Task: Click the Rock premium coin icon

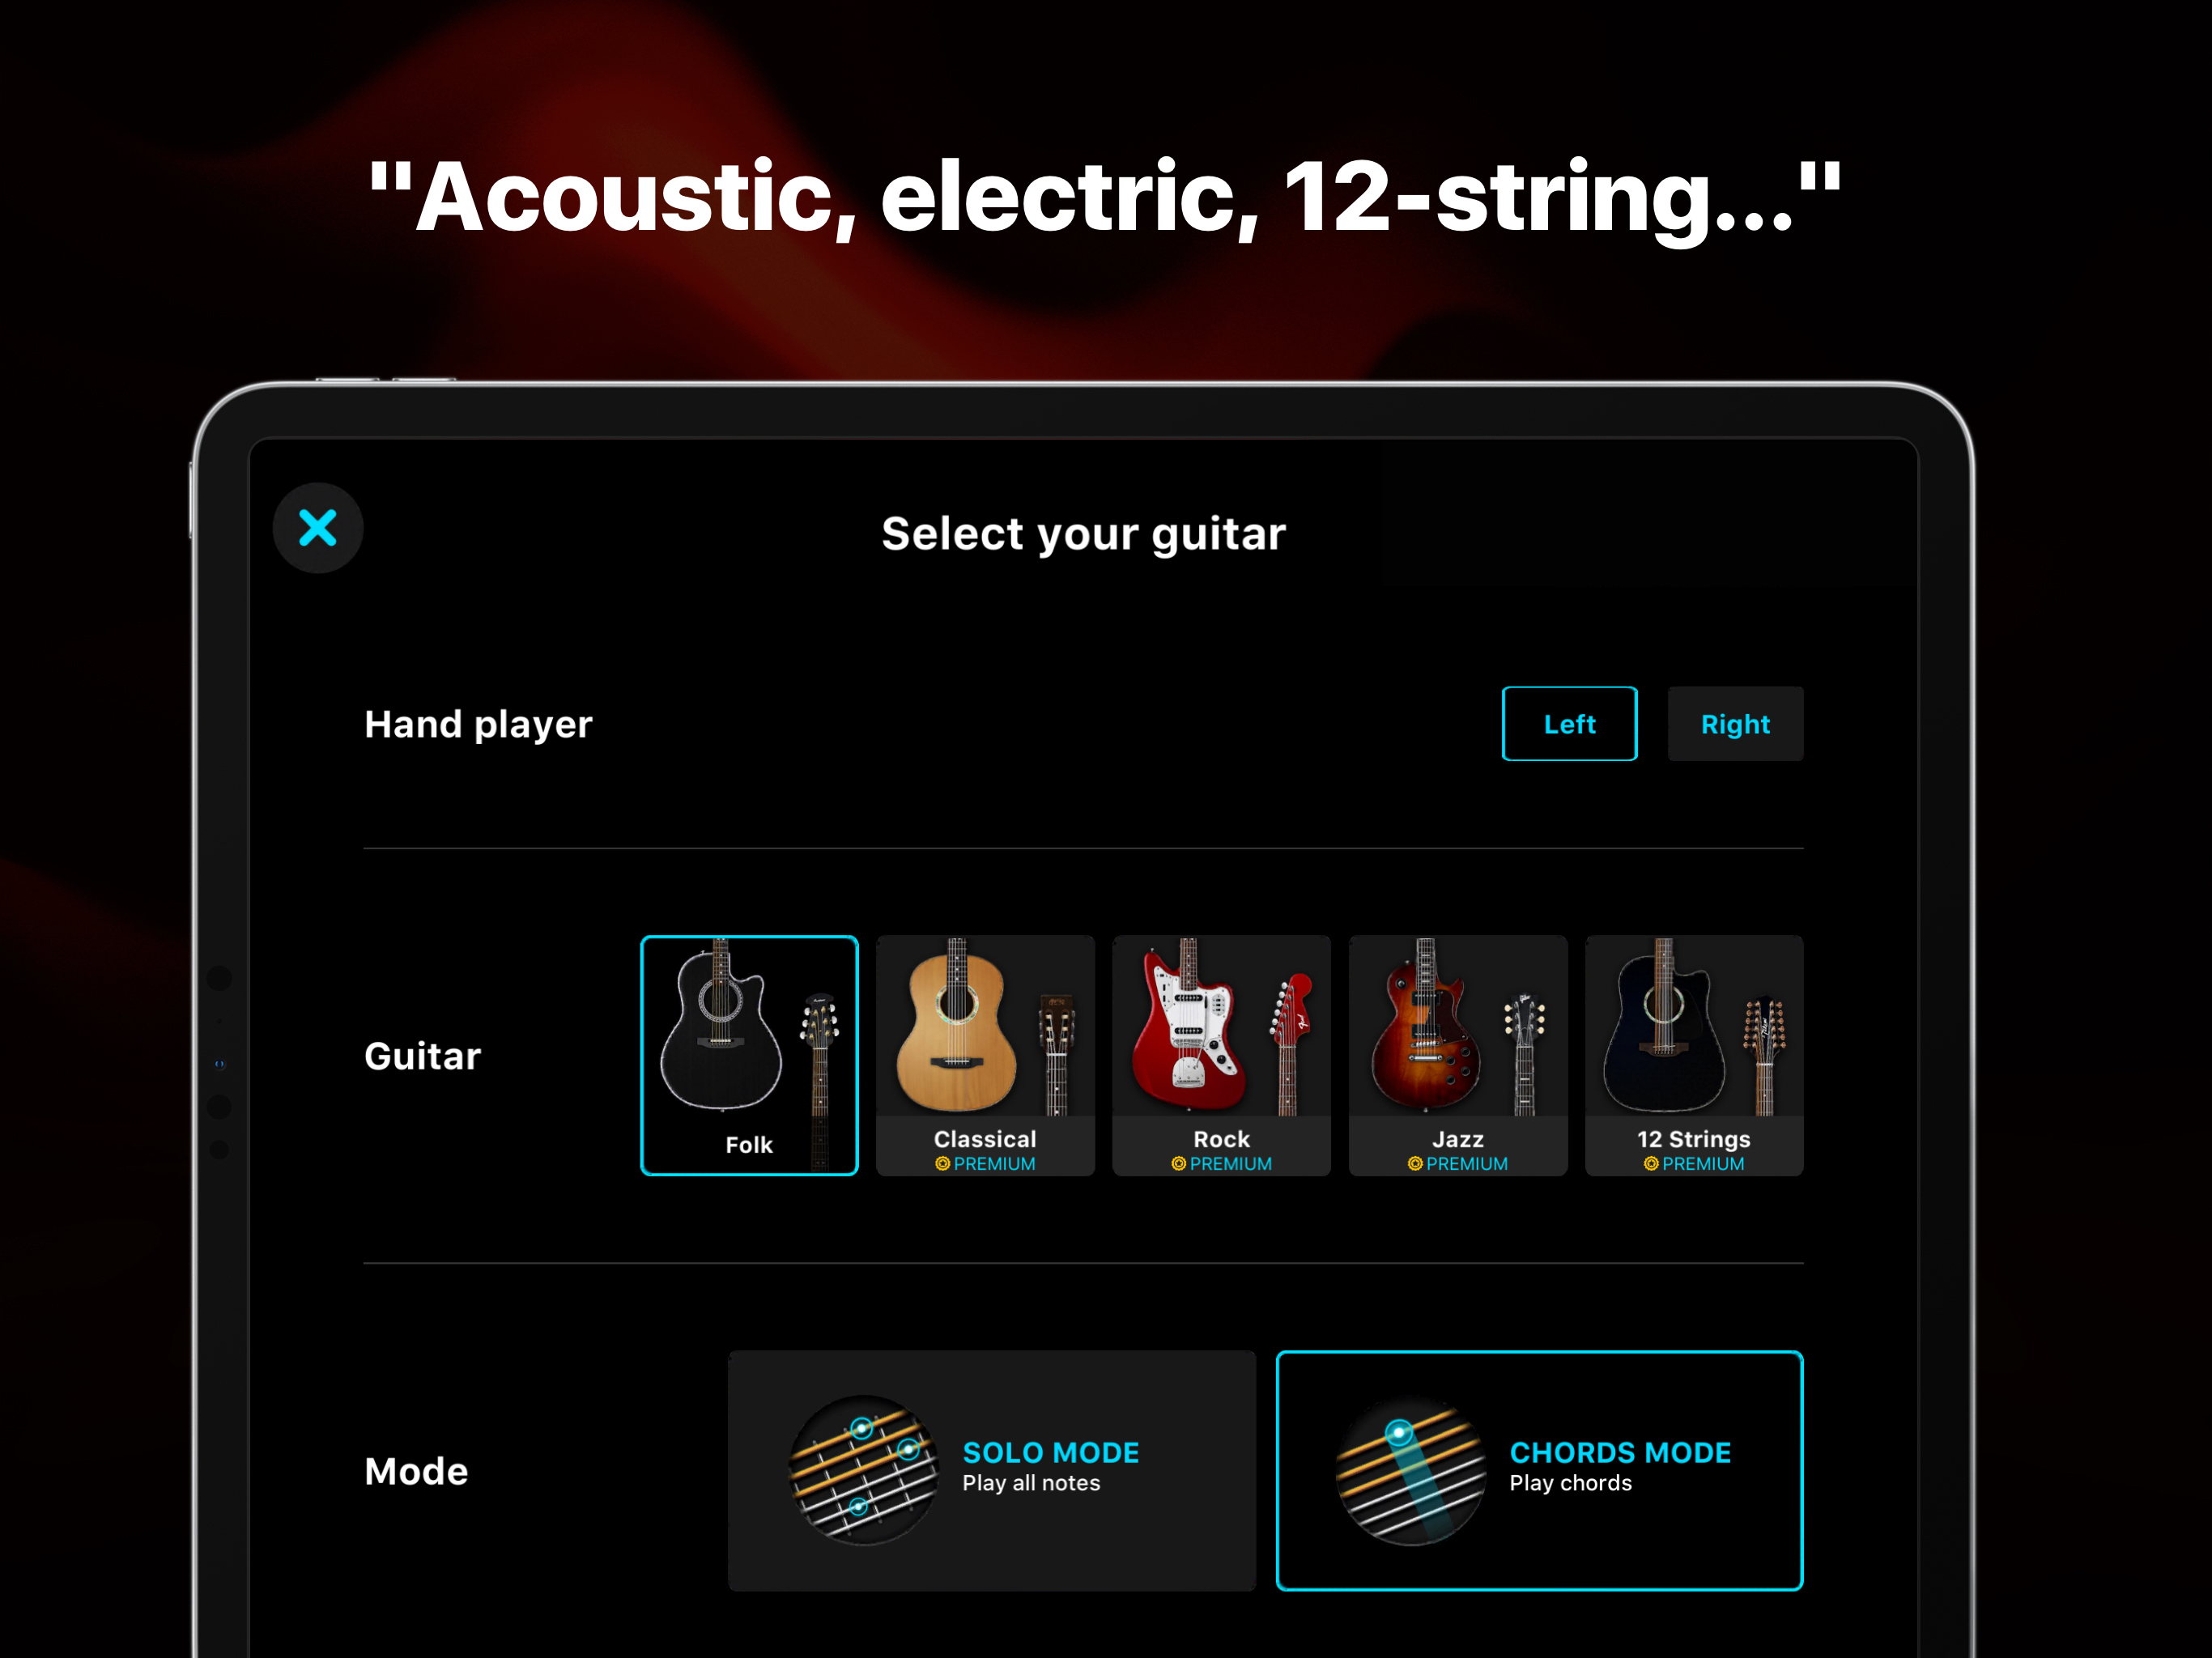Action: pos(1178,1164)
